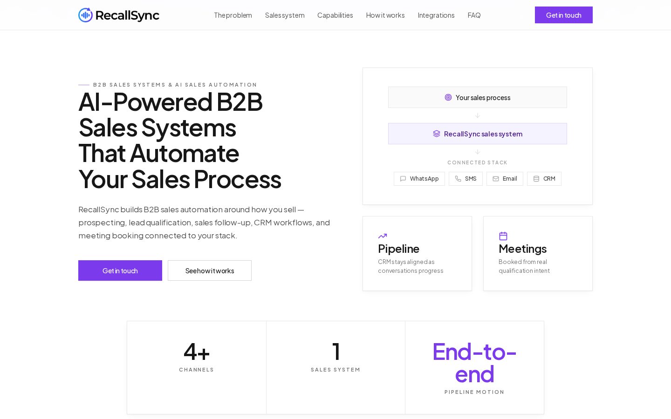Click the CONNECTED STACK label

pos(478,162)
